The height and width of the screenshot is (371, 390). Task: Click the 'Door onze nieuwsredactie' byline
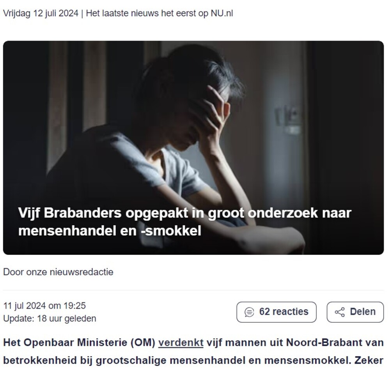58,272
